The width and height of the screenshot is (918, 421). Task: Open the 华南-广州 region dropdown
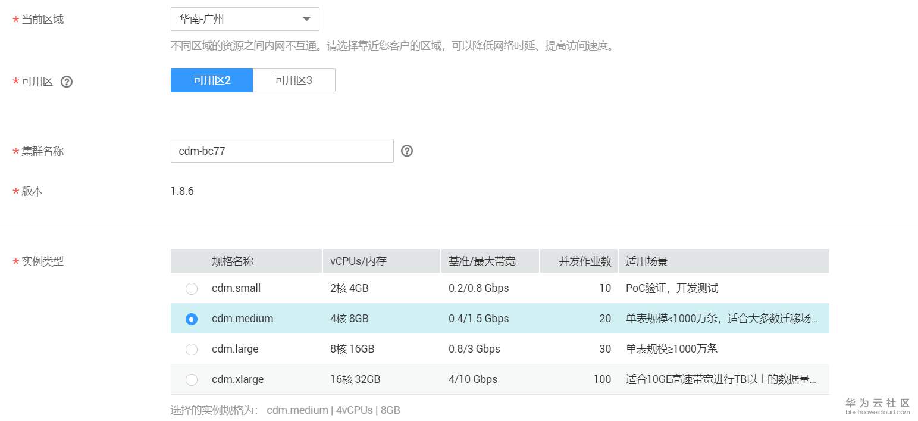pos(245,19)
